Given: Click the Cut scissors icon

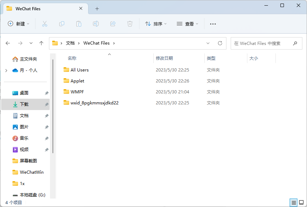Looking at the screenshot, I should tap(45, 24).
